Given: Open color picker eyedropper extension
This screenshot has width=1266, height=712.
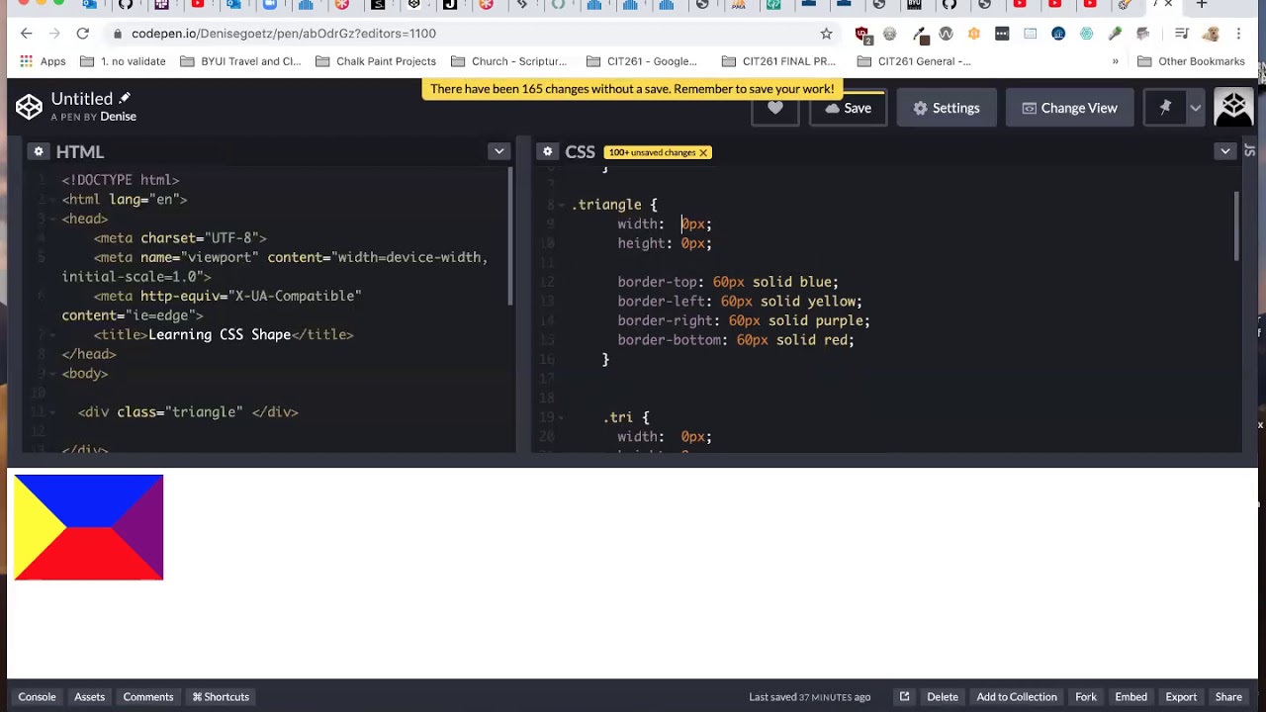Looking at the screenshot, I should (x=919, y=35).
